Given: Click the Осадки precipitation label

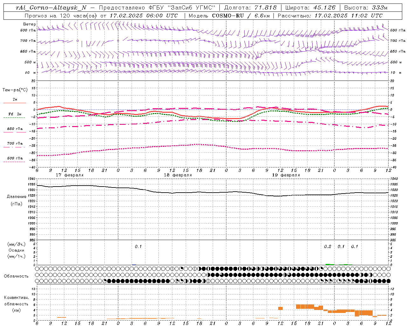Looking at the screenshot, I should [x=16, y=250].
